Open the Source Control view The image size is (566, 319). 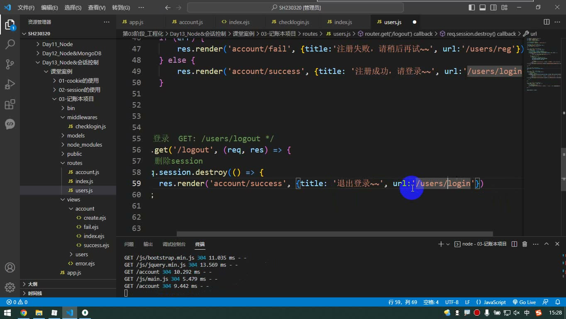[x=10, y=64]
